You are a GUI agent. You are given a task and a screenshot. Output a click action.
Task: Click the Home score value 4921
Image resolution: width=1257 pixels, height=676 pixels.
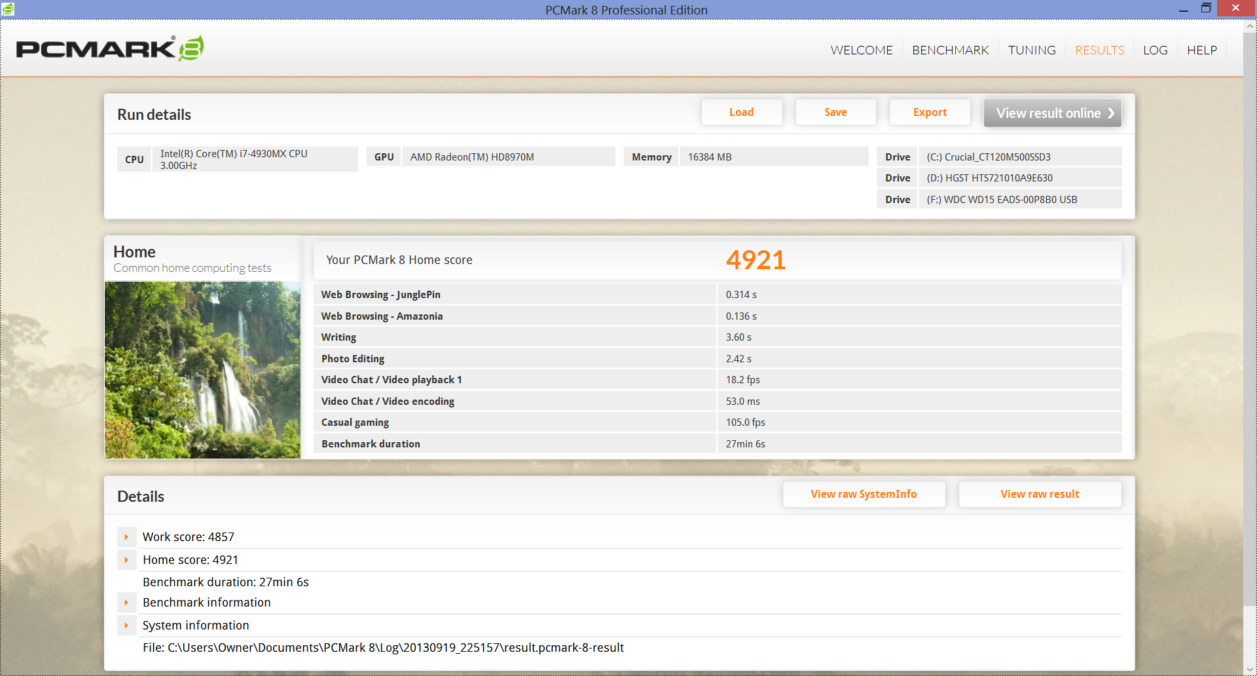coord(756,260)
